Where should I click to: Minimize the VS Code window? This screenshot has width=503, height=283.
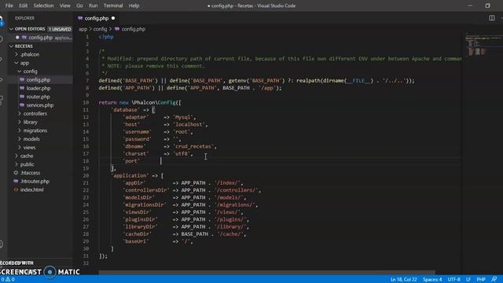pyautogui.click(x=470, y=6)
